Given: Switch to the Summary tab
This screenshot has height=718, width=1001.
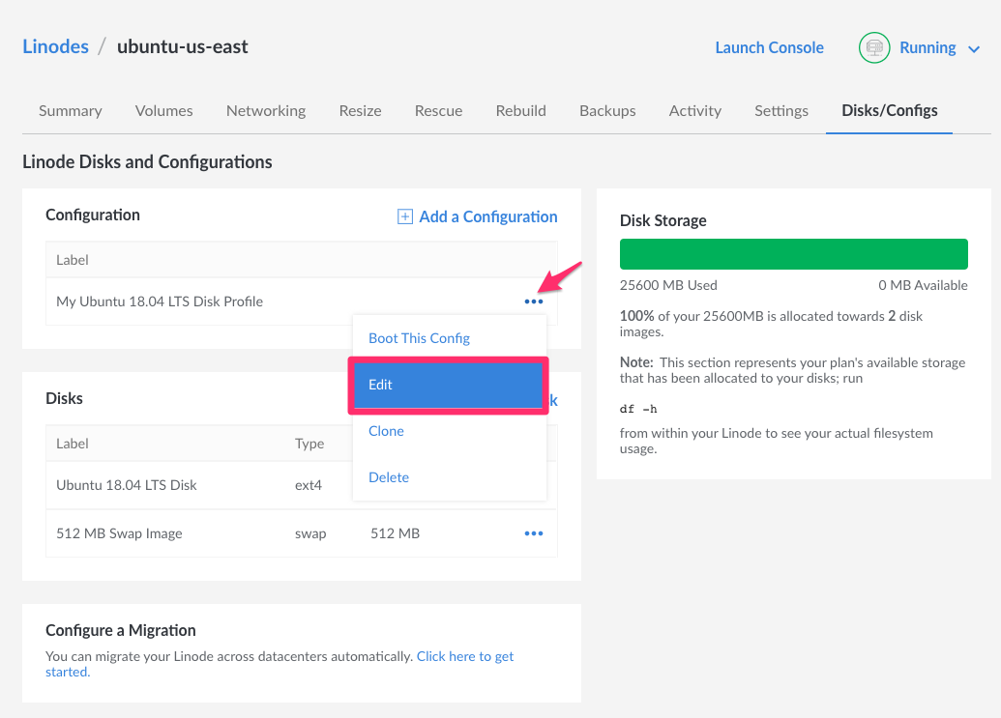Looking at the screenshot, I should coord(70,110).
